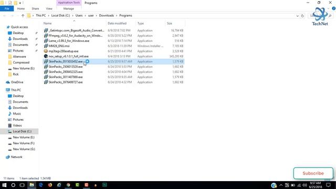Click 'Users' breadcrumb in address bar

[x=79, y=15]
